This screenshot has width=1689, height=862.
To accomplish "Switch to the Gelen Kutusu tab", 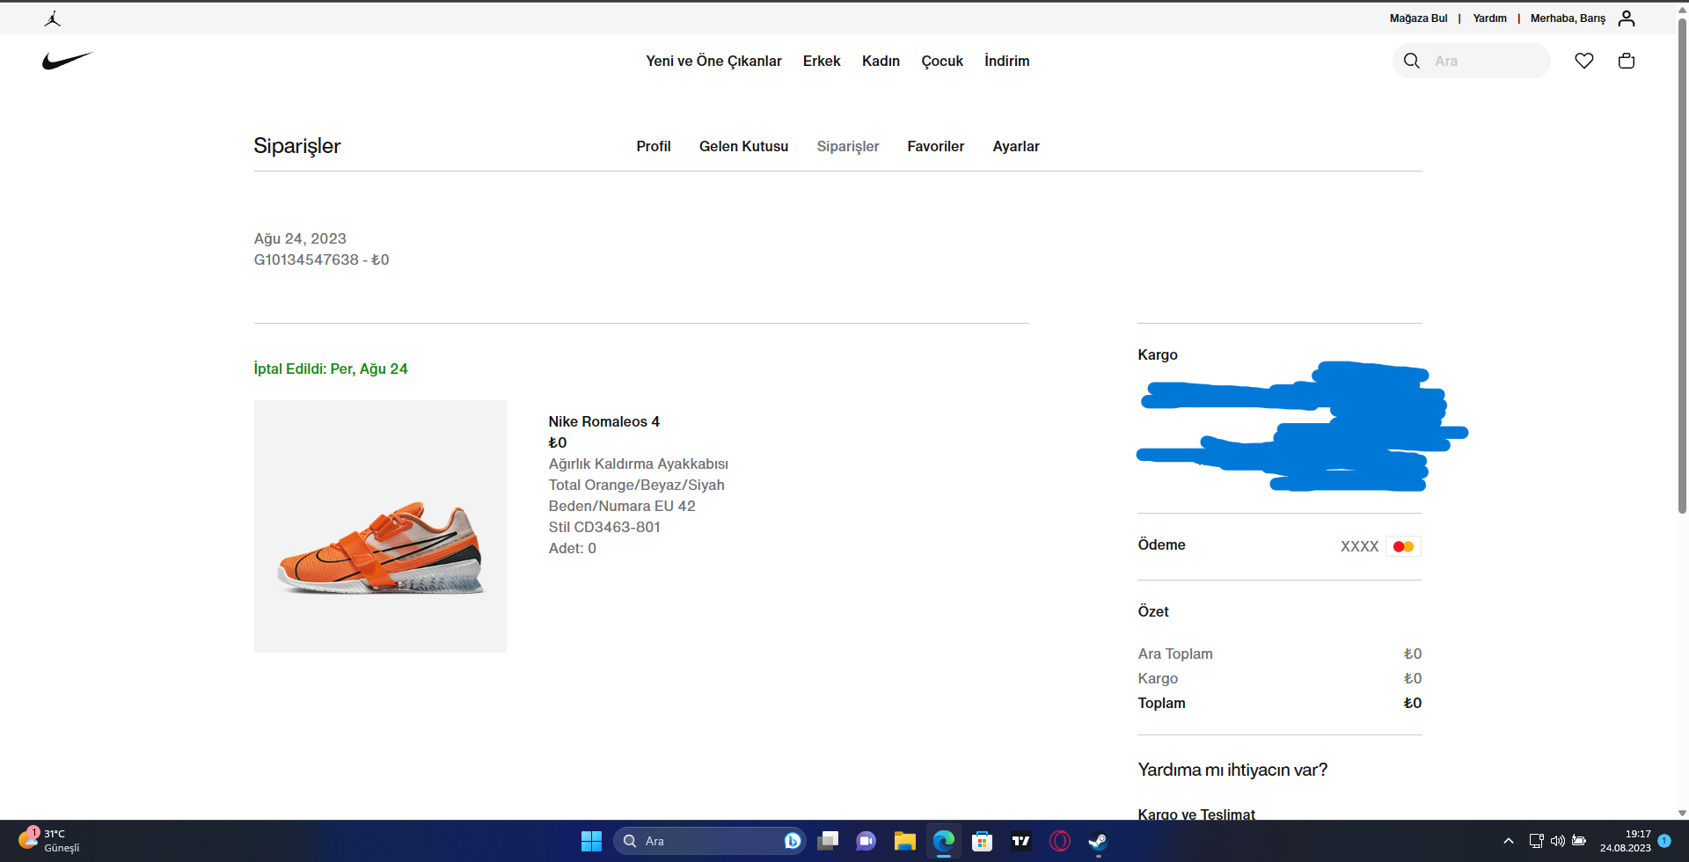I will pyautogui.click(x=743, y=146).
